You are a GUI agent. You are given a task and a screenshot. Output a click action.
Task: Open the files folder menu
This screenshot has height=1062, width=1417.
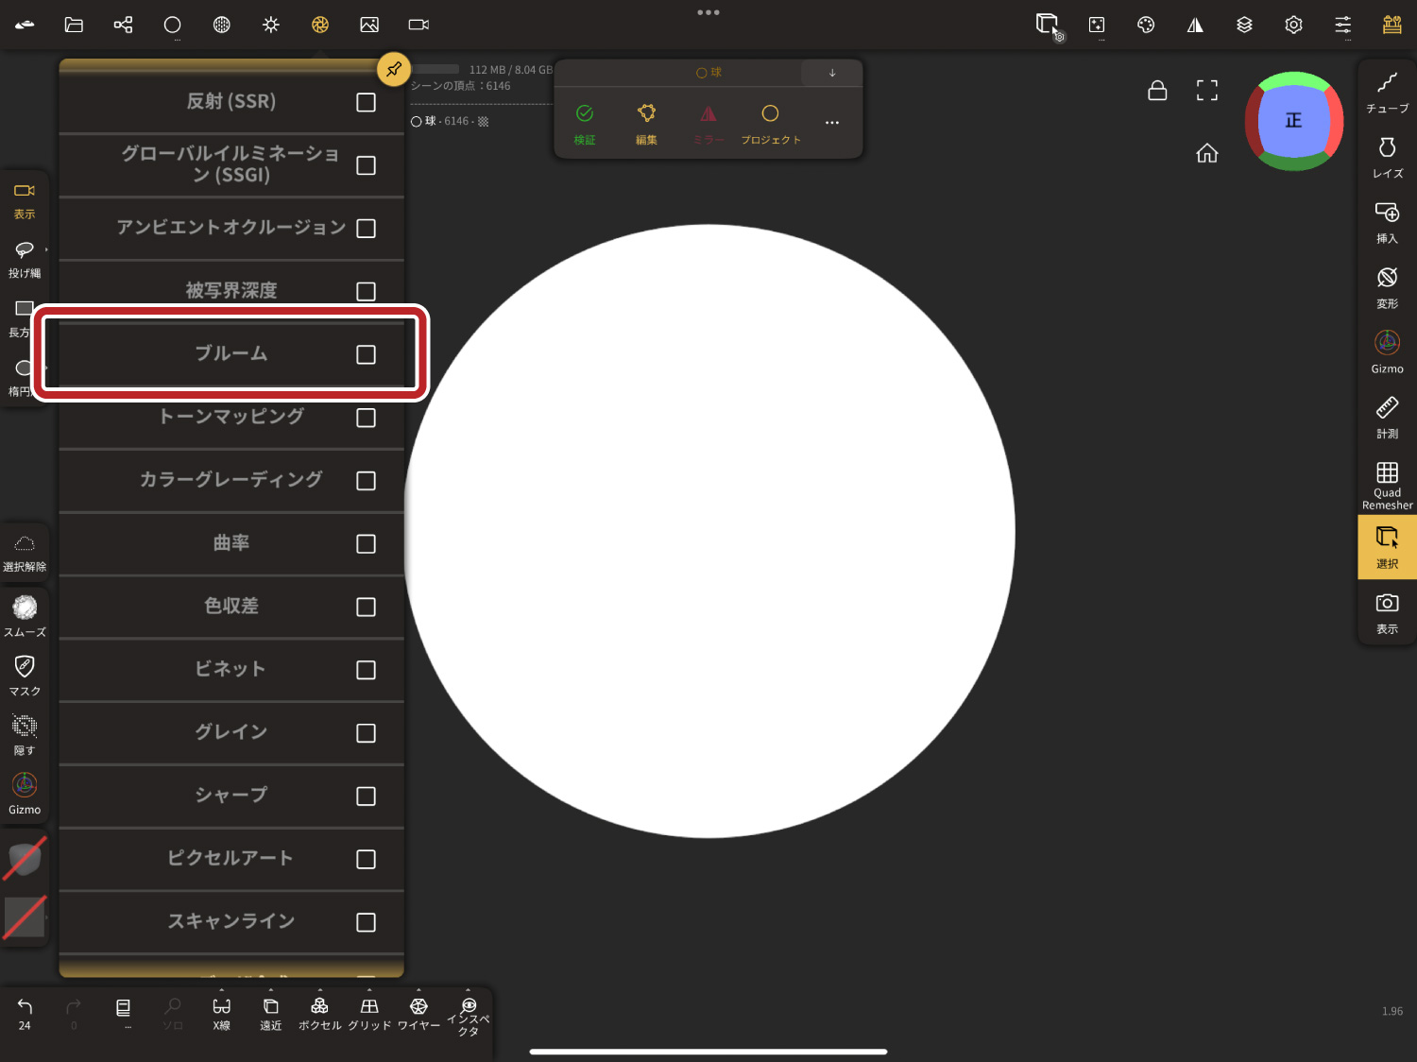(74, 25)
